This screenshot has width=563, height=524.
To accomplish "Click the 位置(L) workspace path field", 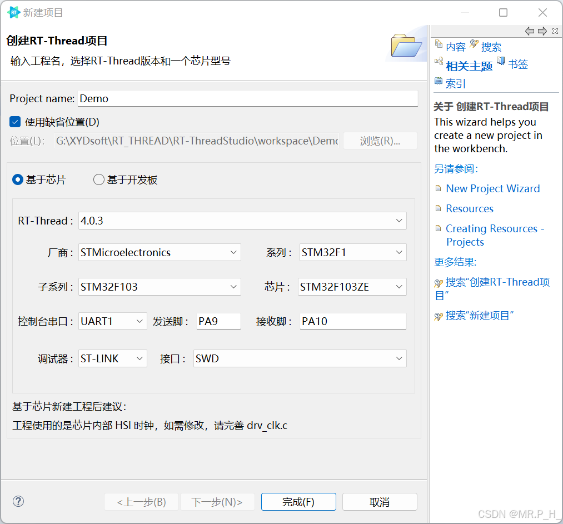I will pyautogui.click(x=197, y=141).
